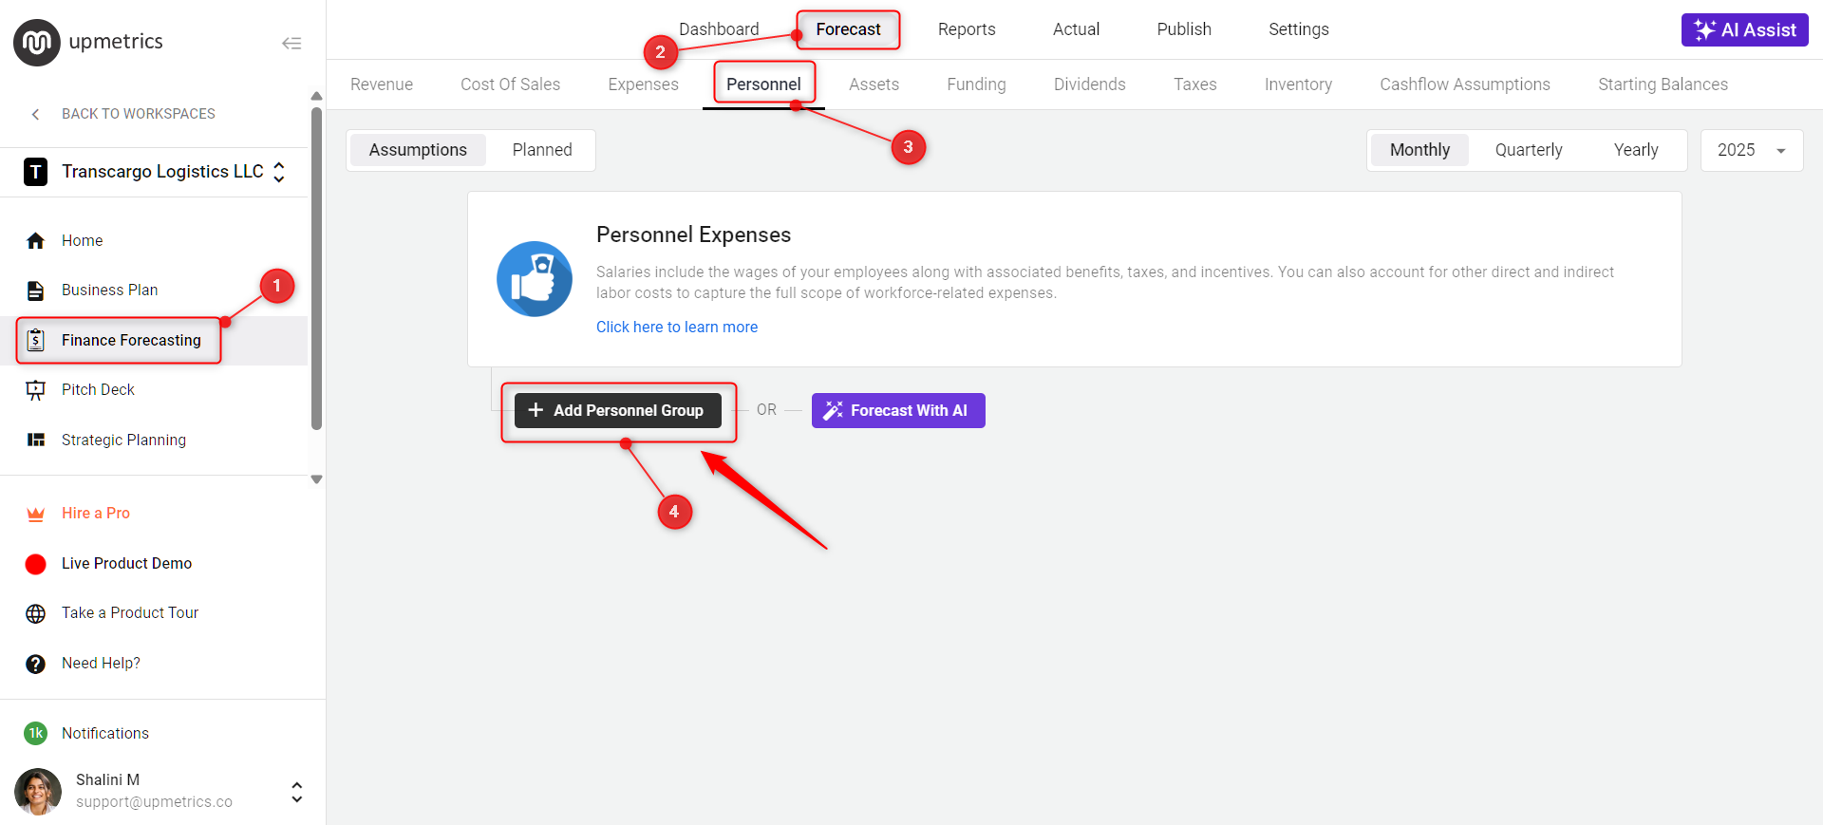Click the plus icon on Add Personnel Group

pyautogui.click(x=536, y=410)
